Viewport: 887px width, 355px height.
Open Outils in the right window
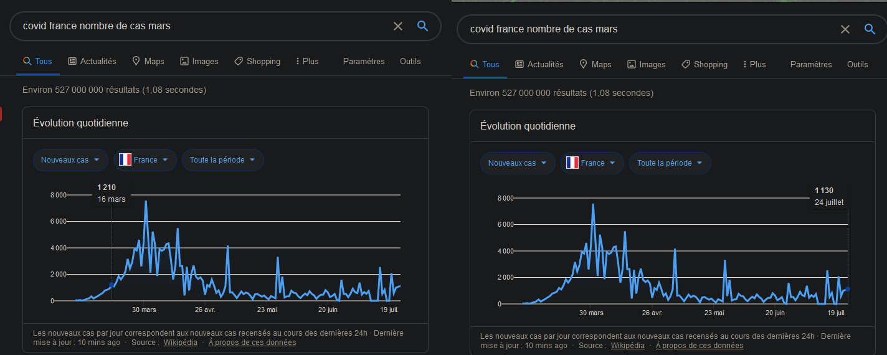pyautogui.click(x=858, y=64)
